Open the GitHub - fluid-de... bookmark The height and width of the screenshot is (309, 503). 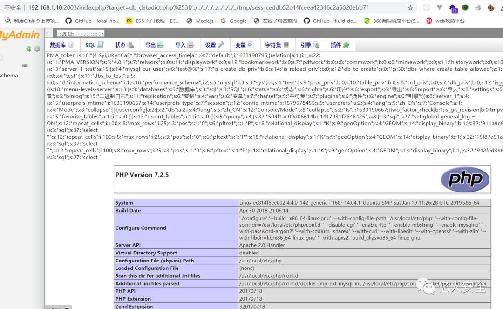[x=330, y=21]
